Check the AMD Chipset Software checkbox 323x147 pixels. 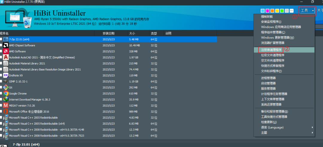[1, 45]
